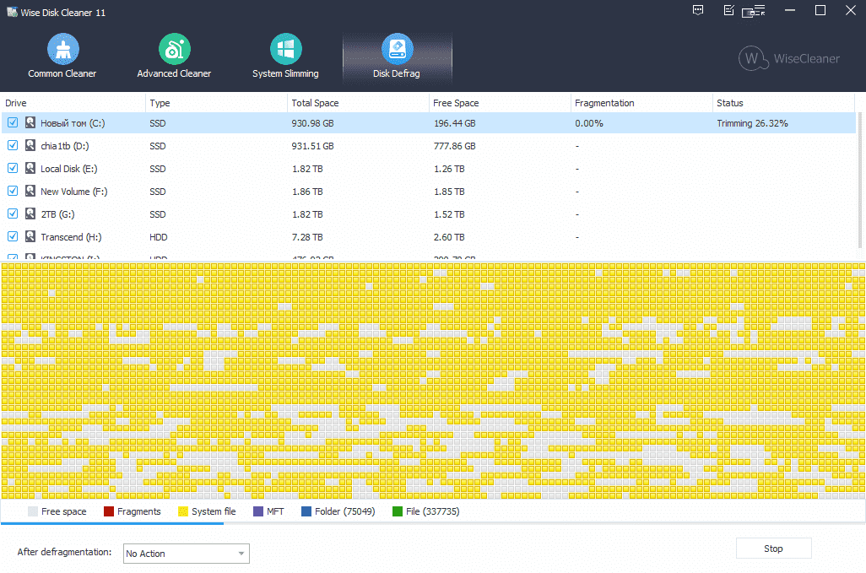
Task: Click the System Slimming label
Action: click(285, 73)
